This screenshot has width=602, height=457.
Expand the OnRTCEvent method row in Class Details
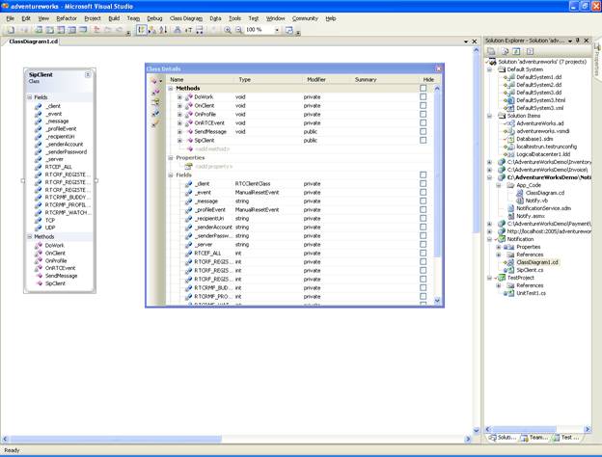[179, 123]
